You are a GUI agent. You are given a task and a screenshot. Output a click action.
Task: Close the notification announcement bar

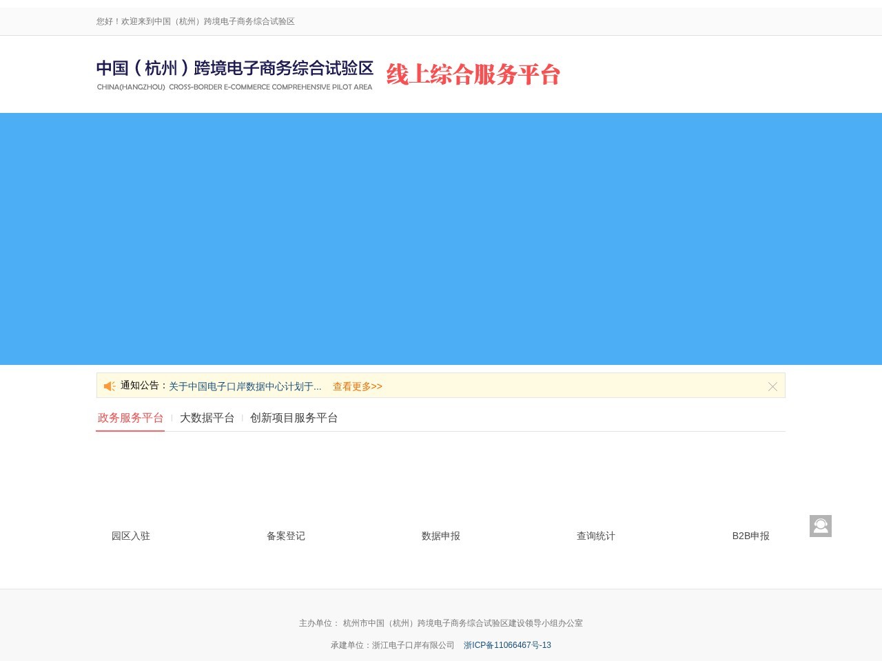(772, 387)
